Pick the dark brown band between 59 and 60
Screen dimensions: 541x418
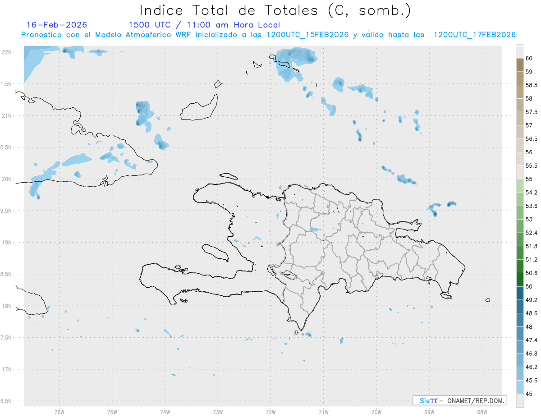point(520,64)
